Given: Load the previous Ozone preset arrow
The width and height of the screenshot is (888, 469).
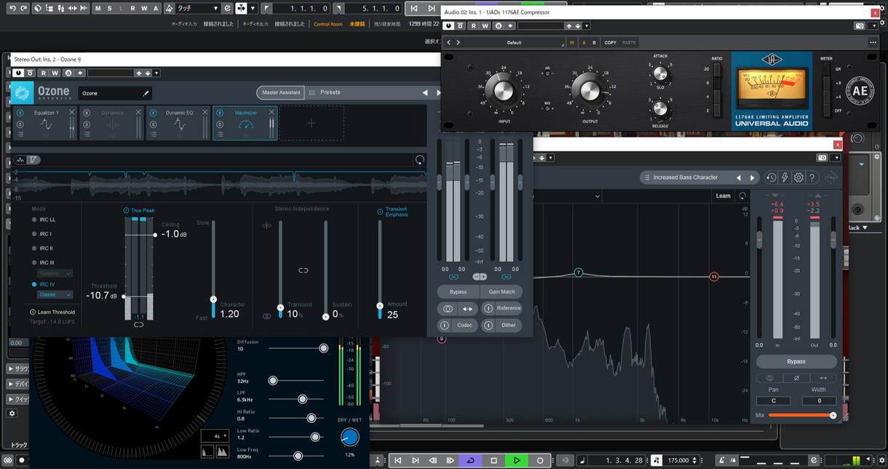Looking at the screenshot, I should click(x=425, y=92).
